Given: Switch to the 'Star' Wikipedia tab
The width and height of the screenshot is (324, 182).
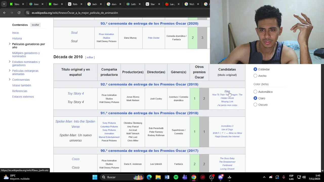Looking at the screenshot, I should pos(153,4).
